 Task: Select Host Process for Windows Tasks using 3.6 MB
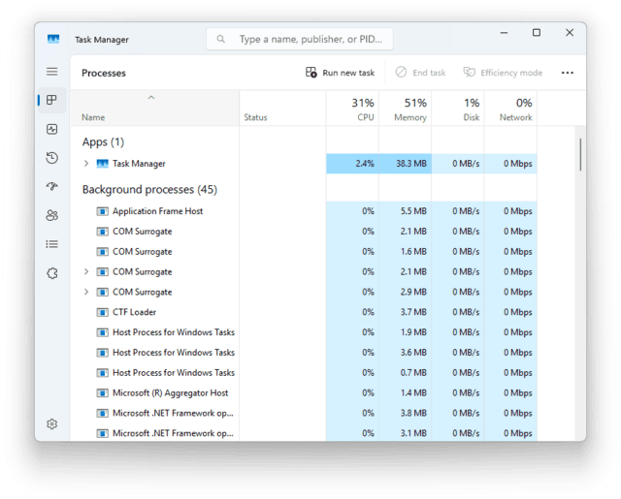pyautogui.click(x=304, y=353)
